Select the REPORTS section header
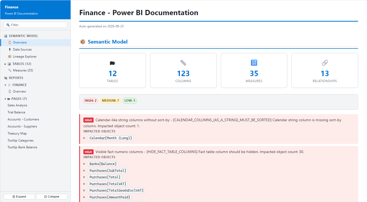The image size is (367, 202). tap(16, 78)
